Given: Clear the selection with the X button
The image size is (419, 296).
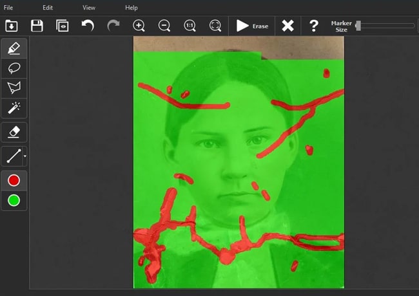Looking at the screenshot, I should click(288, 26).
